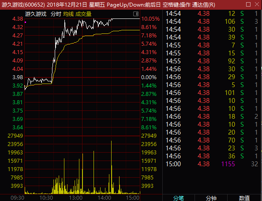This screenshot has width=262, height=201.
Task: Switch to the 分钟 tab
Action: 211,198
